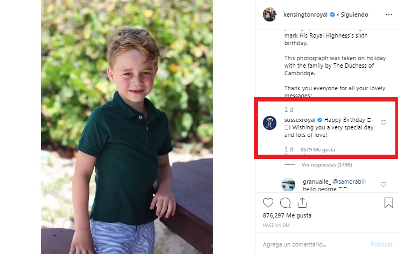Like the granuaile_ comment
Image resolution: width=398 pixels, height=254 pixels.
point(383,184)
